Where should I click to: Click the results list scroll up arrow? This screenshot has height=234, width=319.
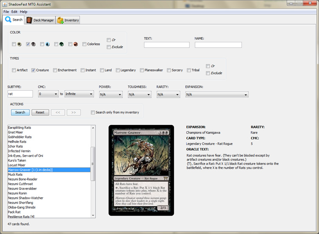93,128
